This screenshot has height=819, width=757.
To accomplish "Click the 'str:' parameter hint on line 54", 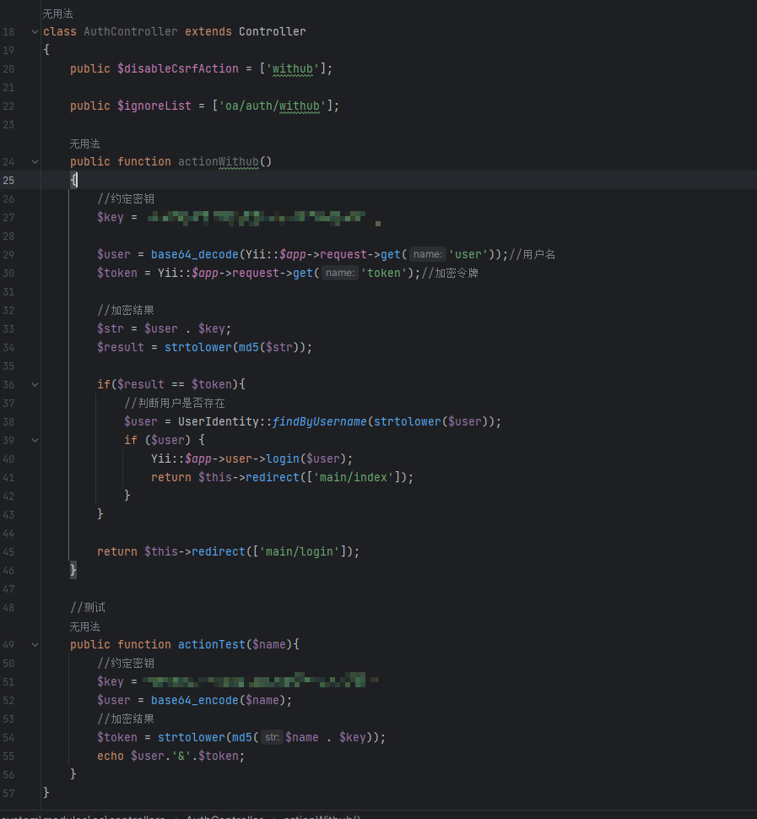I will (x=272, y=737).
